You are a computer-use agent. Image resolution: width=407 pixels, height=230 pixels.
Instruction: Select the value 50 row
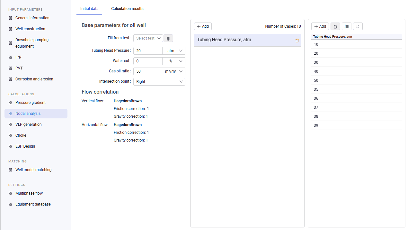pos(357,80)
